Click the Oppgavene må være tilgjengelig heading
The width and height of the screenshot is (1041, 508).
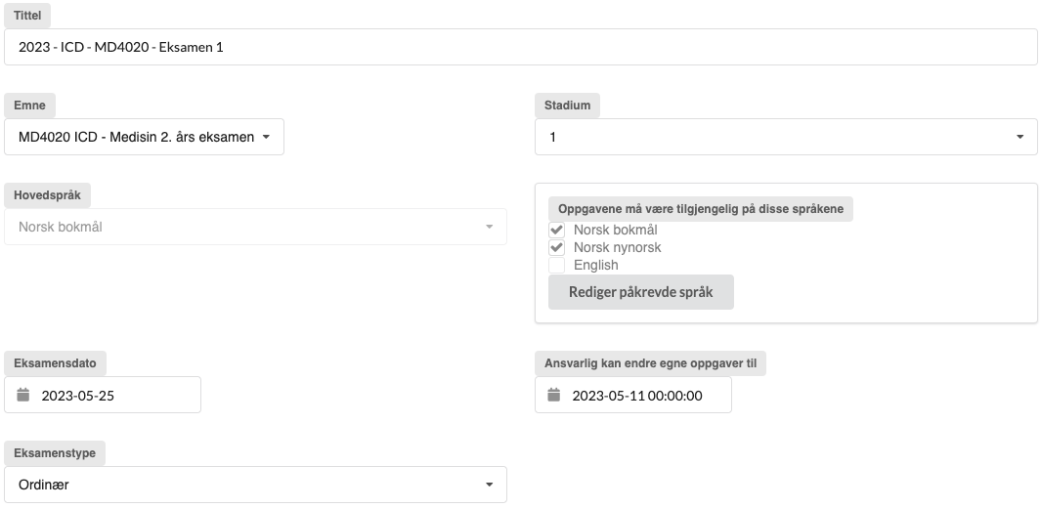point(701,209)
